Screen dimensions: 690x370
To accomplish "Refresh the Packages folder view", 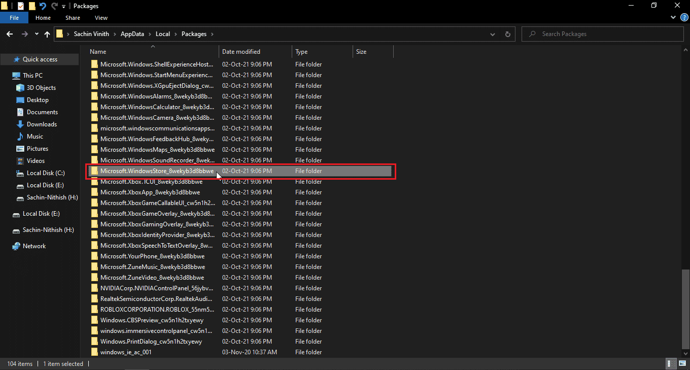I will pyautogui.click(x=507, y=34).
